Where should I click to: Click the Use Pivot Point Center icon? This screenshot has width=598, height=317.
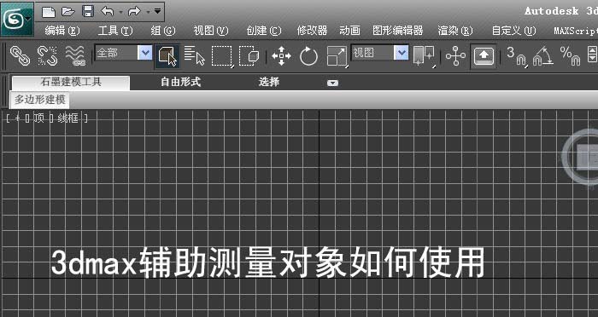pyautogui.click(x=424, y=56)
